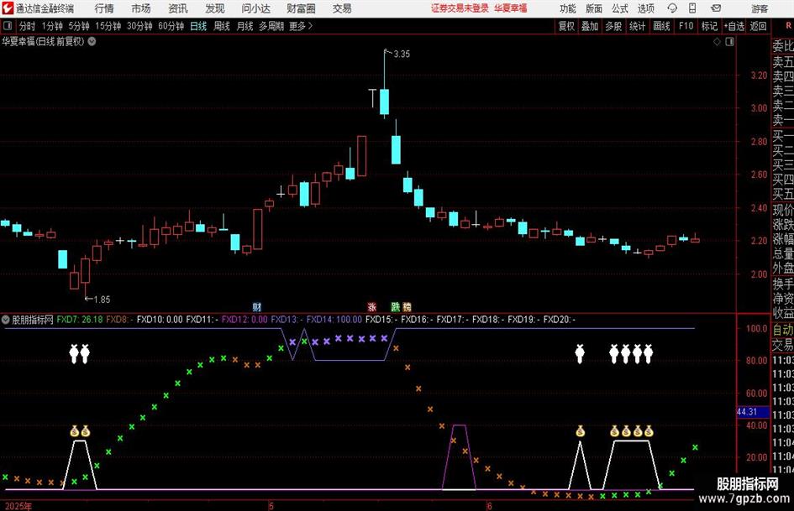Viewport: 794px width, 511px height.
Task: Click the 游客 guest account label
Action: coord(760,8)
